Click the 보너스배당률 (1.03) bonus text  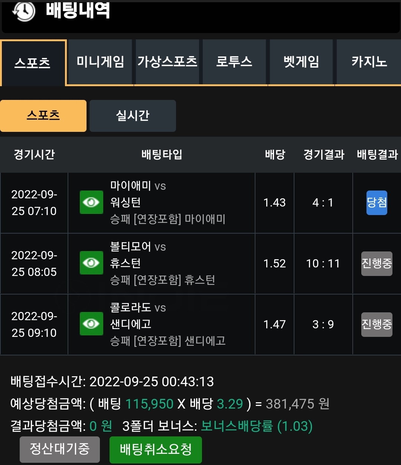click(257, 426)
